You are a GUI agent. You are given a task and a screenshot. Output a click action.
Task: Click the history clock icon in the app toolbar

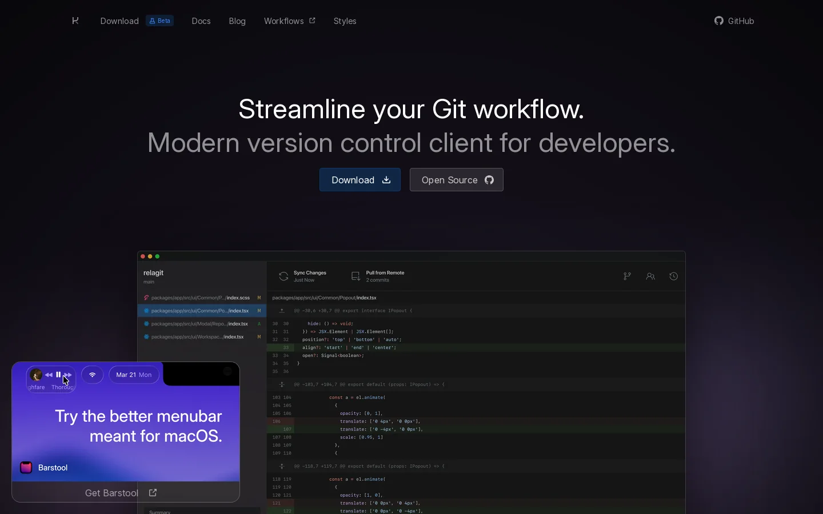pyautogui.click(x=674, y=276)
